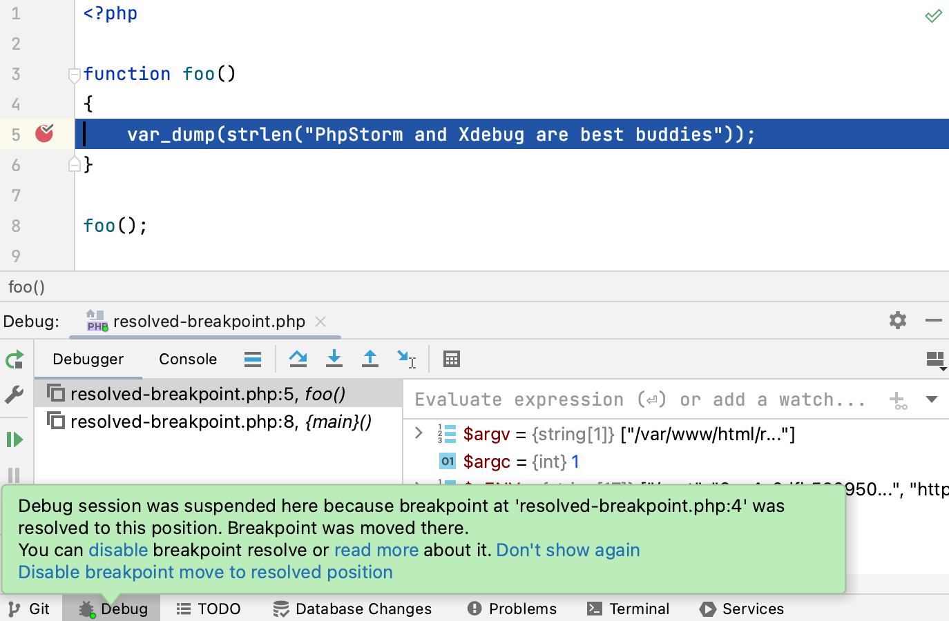Rerun the resolved-breakpoint.php script
Image resolution: width=949 pixels, height=621 pixels.
[15, 359]
